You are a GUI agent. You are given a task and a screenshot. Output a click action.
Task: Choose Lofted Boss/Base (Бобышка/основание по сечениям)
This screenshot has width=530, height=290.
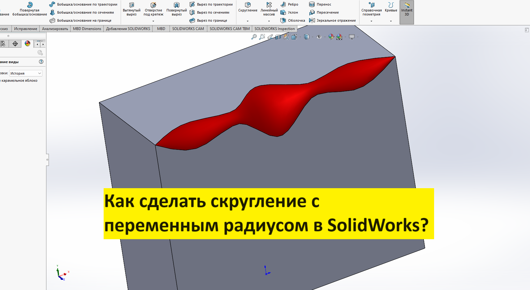82,12
